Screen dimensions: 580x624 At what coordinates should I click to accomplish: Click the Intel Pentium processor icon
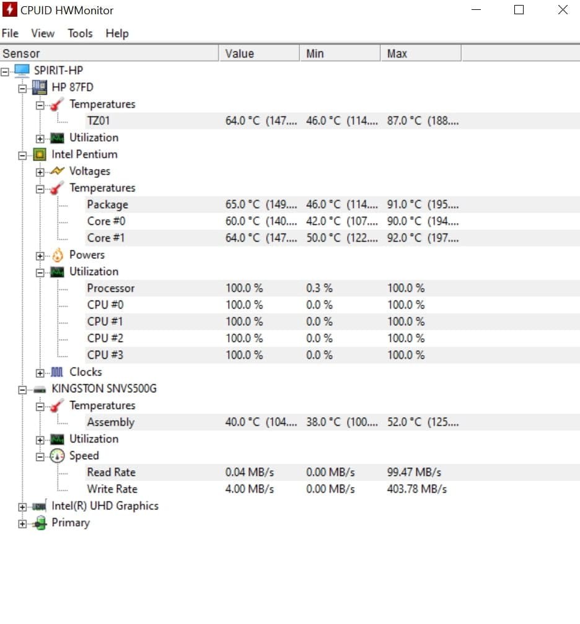pyautogui.click(x=40, y=154)
